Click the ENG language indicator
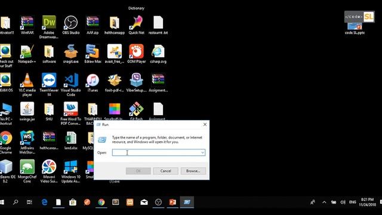Screen dimensions: 382x215 pos(353,202)
